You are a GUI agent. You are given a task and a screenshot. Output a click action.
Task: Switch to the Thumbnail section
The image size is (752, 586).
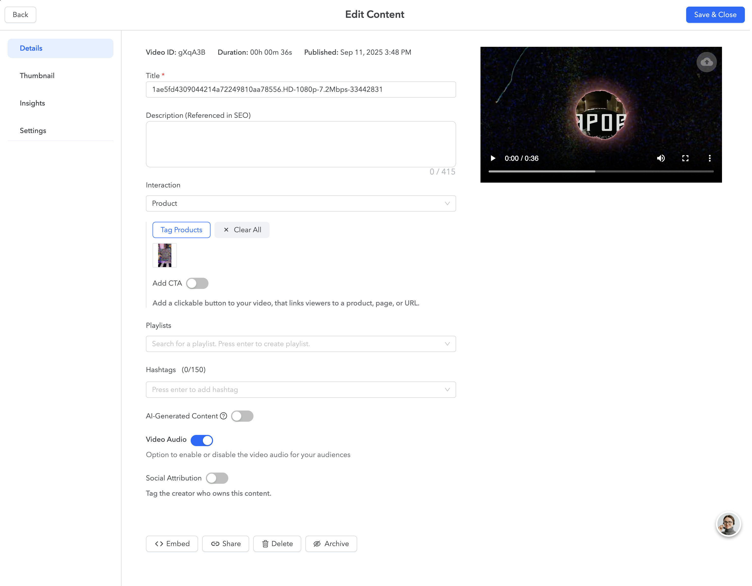coord(37,76)
